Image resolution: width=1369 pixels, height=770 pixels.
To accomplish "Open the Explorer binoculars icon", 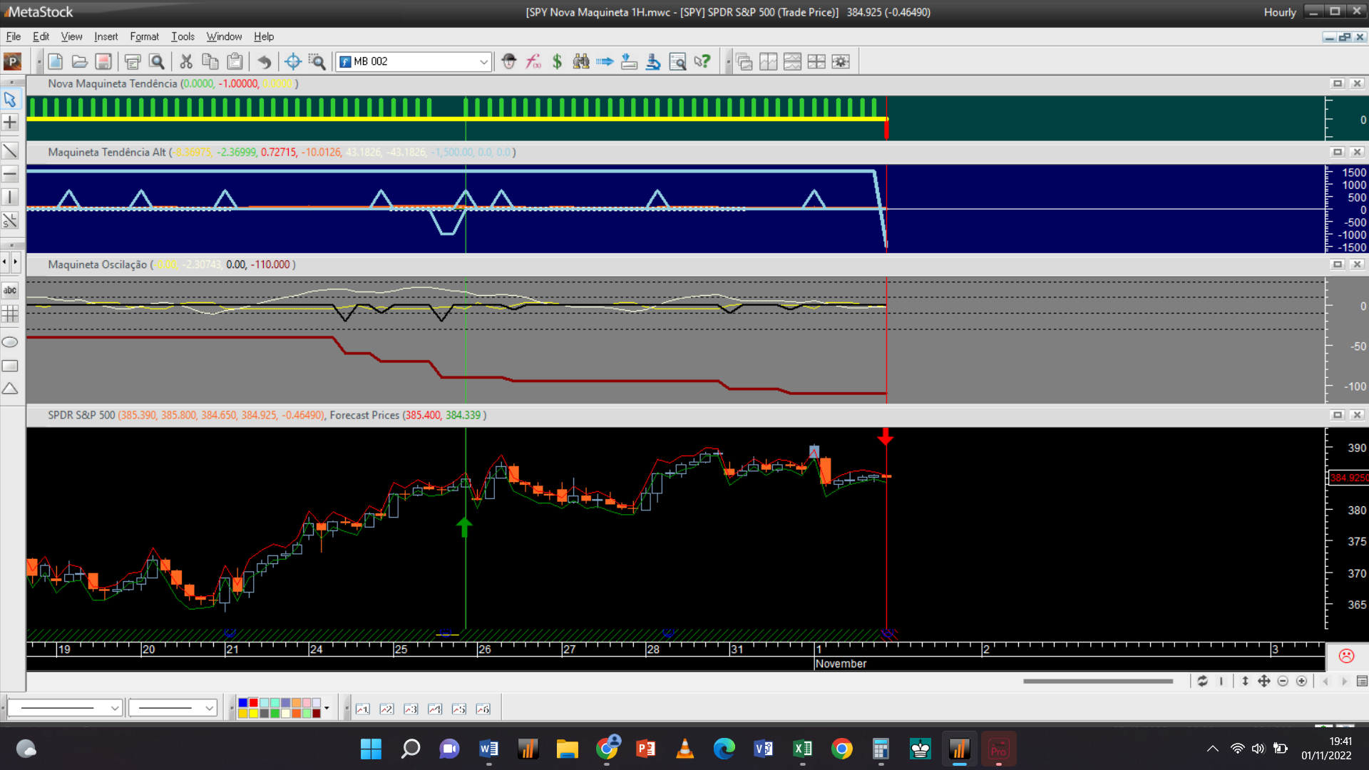I will (581, 61).
